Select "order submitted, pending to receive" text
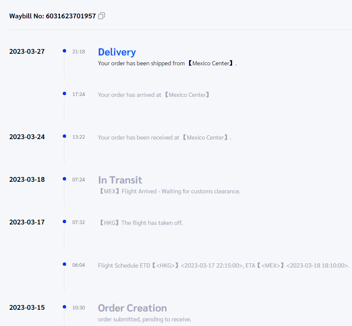 (x=145, y=320)
